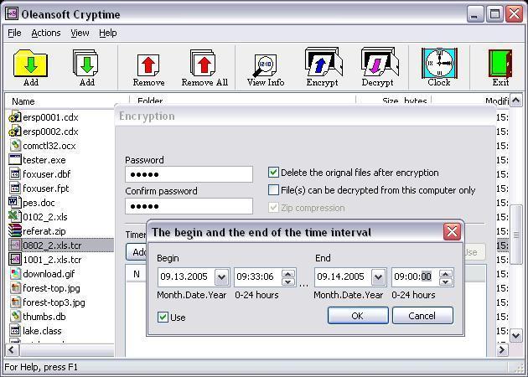Image resolution: width=528 pixels, height=377 pixels.
Task: Check decrypt from this computer only option
Action: 273,190
